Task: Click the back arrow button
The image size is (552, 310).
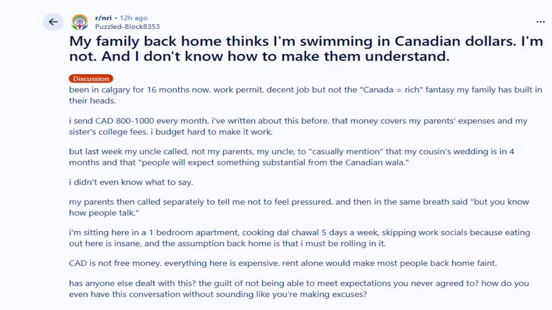Action: [x=53, y=22]
